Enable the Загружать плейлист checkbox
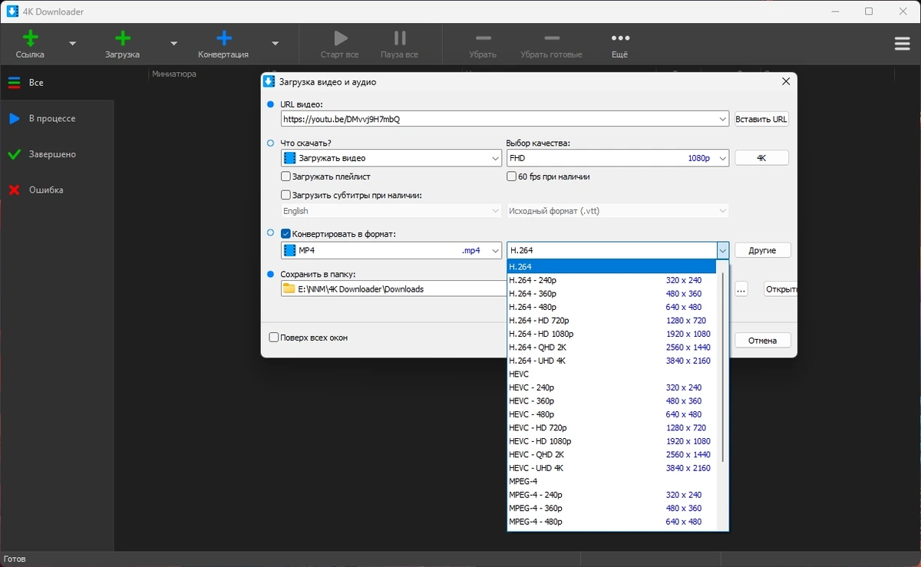 coord(286,176)
